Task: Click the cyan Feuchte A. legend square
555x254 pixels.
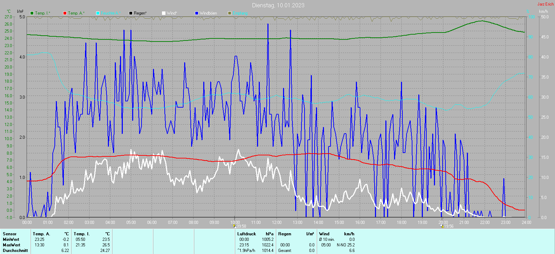Action: coord(98,13)
